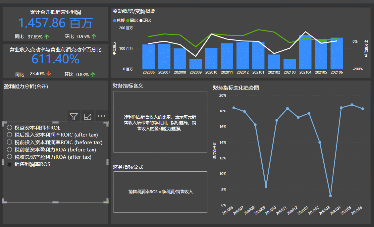Click the 累计合并抵消营业利润 card title
This screenshot has width=374, height=227.
(x=55, y=12)
